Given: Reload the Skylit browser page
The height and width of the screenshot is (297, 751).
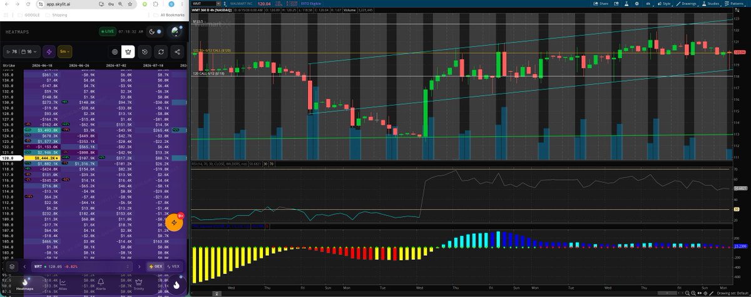Looking at the screenshot, I should [x=28, y=4].
